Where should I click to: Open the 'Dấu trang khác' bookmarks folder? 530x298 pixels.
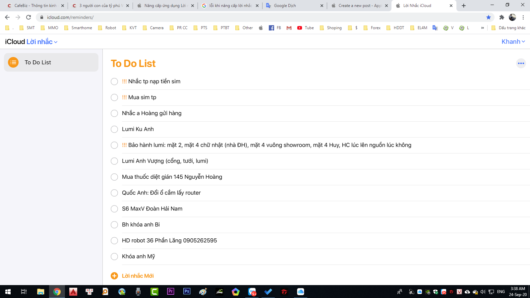(508, 28)
